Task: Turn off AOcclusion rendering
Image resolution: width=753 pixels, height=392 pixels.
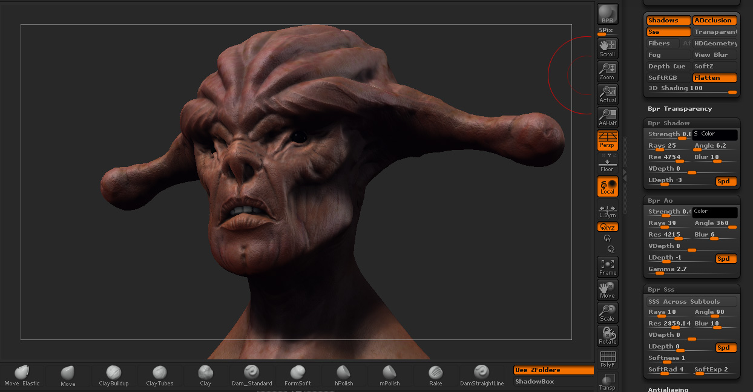Action: (715, 21)
